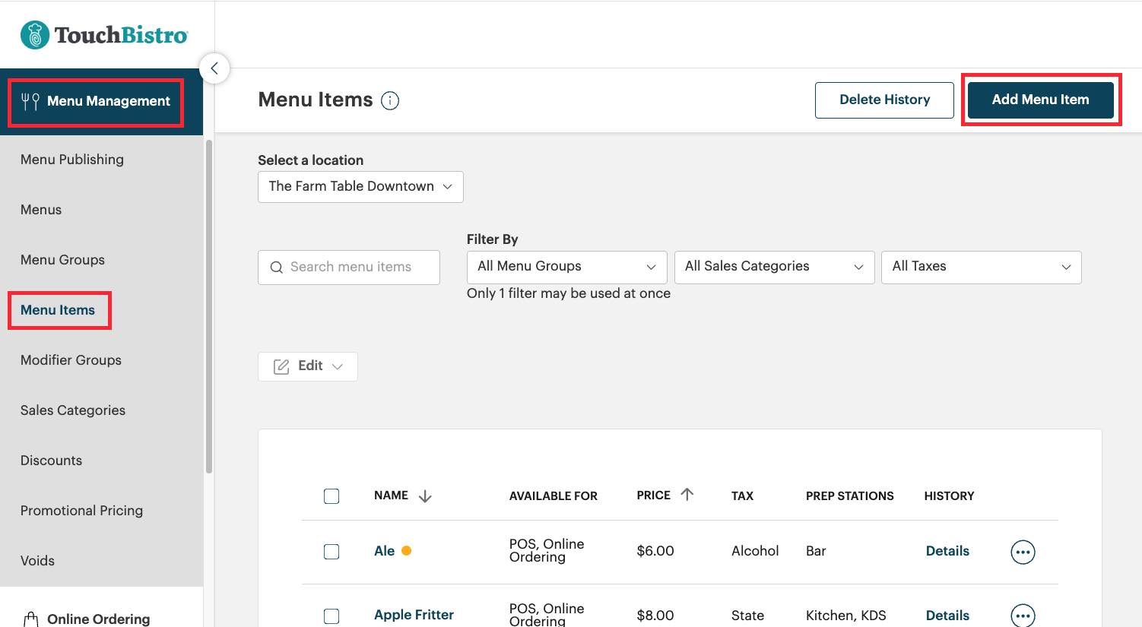The width and height of the screenshot is (1142, 627).
Task: Open the ellipsis menu on the Ale row
Action: click(x=1023, y=552)
